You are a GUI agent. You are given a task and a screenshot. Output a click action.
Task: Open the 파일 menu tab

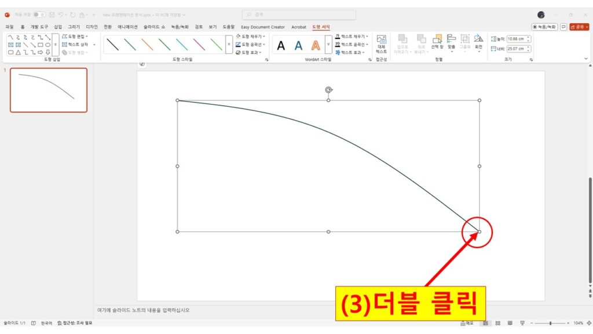[x=9, y=27]
